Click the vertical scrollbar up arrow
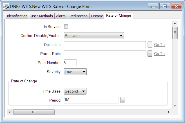 175,24
